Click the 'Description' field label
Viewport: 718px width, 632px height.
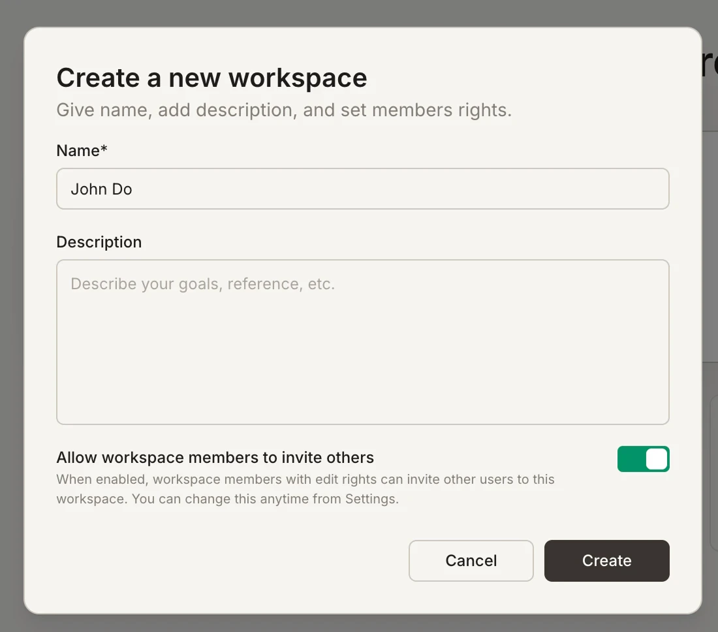[x=99, y=242]
